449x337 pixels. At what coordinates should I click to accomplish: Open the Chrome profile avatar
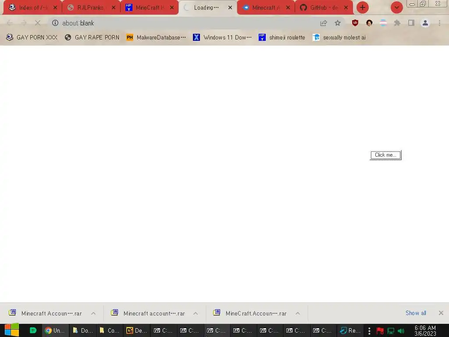[425, 23]
